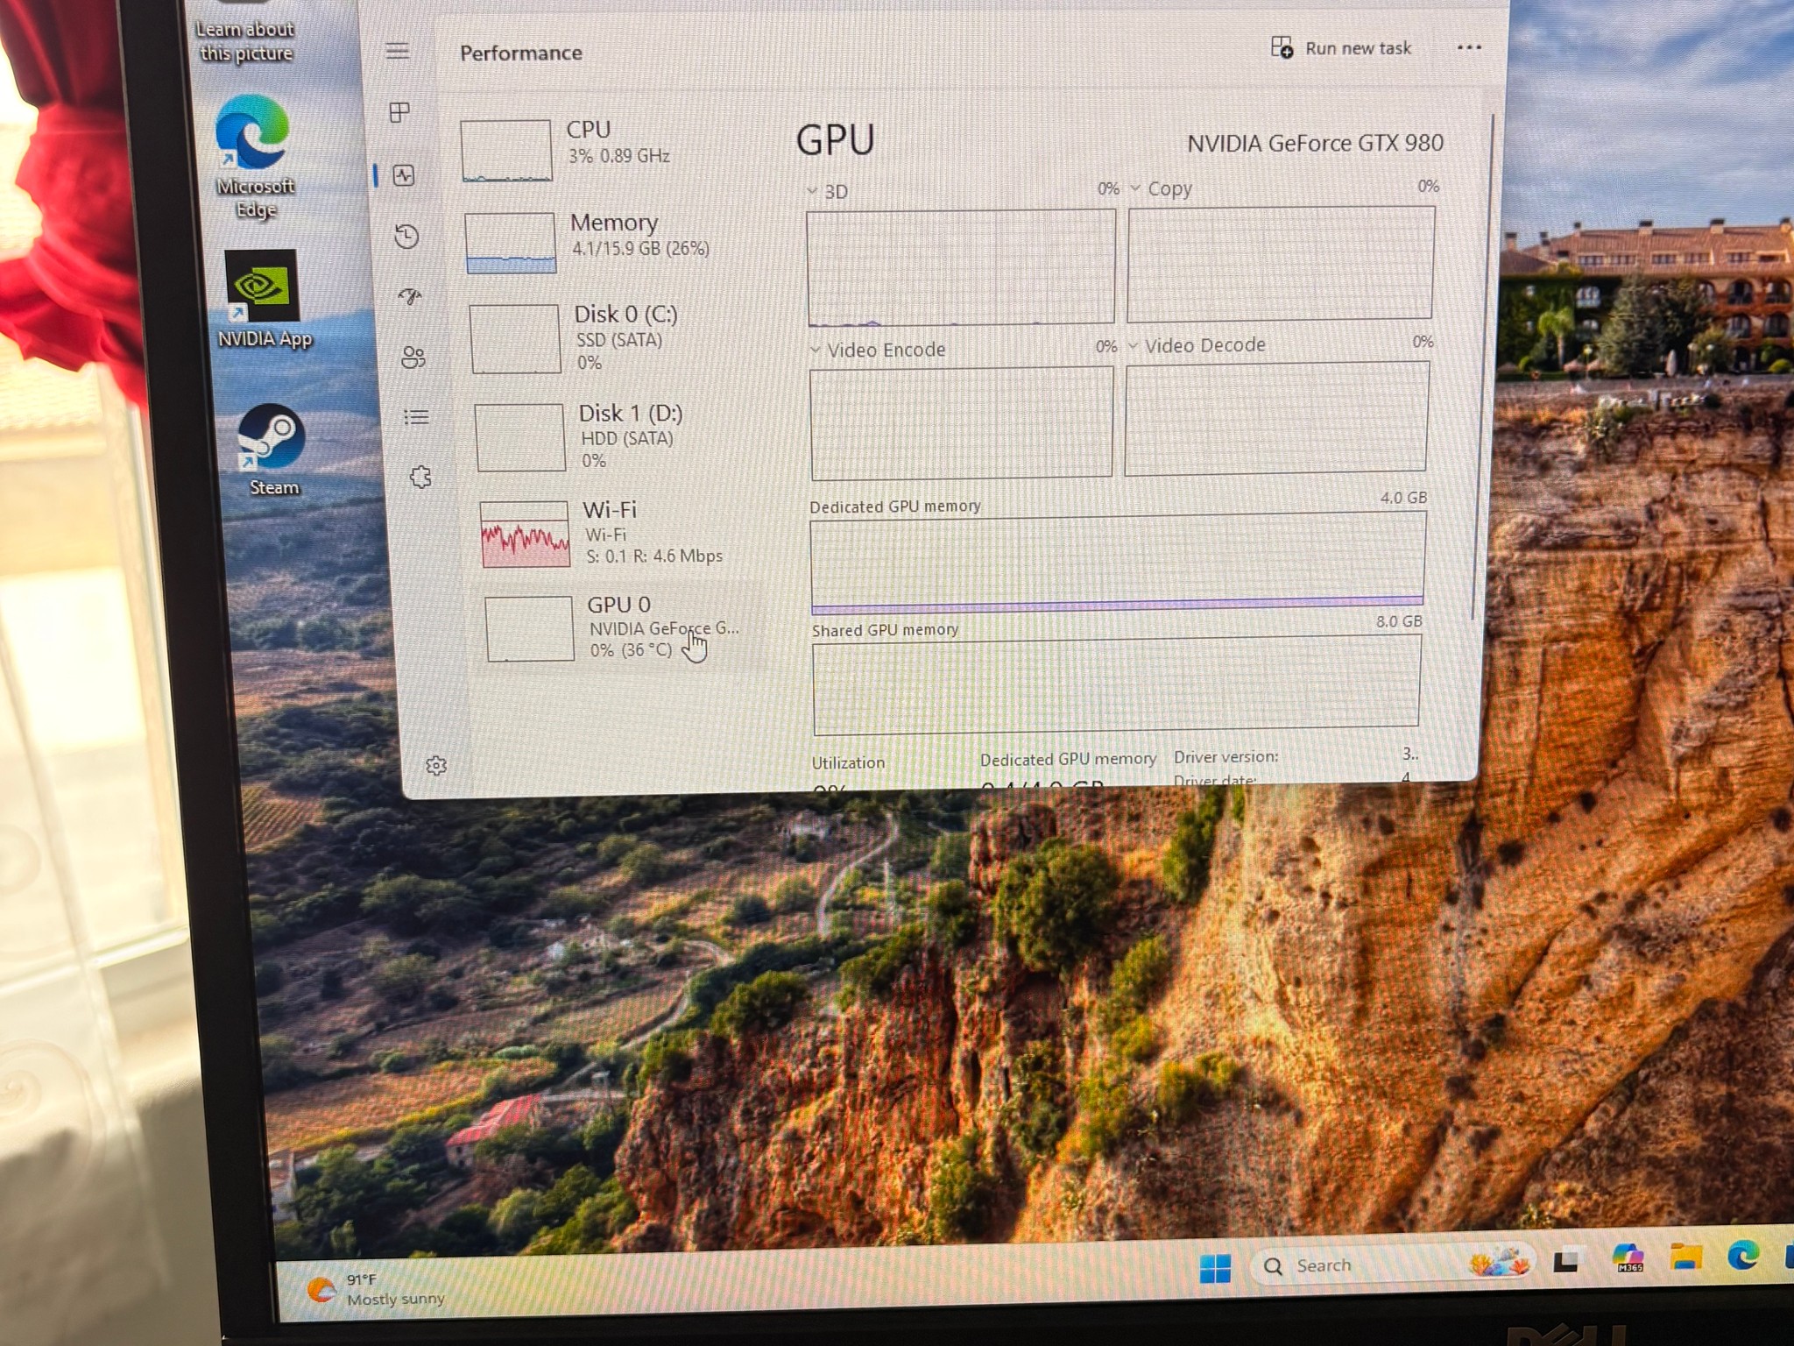Open the Details list icon in sidebar

coord(416,417)
